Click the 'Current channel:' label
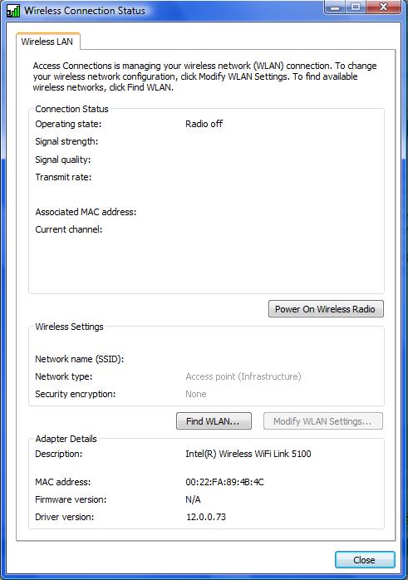This screenshot has height=580, width=408. tap(68, 229)
